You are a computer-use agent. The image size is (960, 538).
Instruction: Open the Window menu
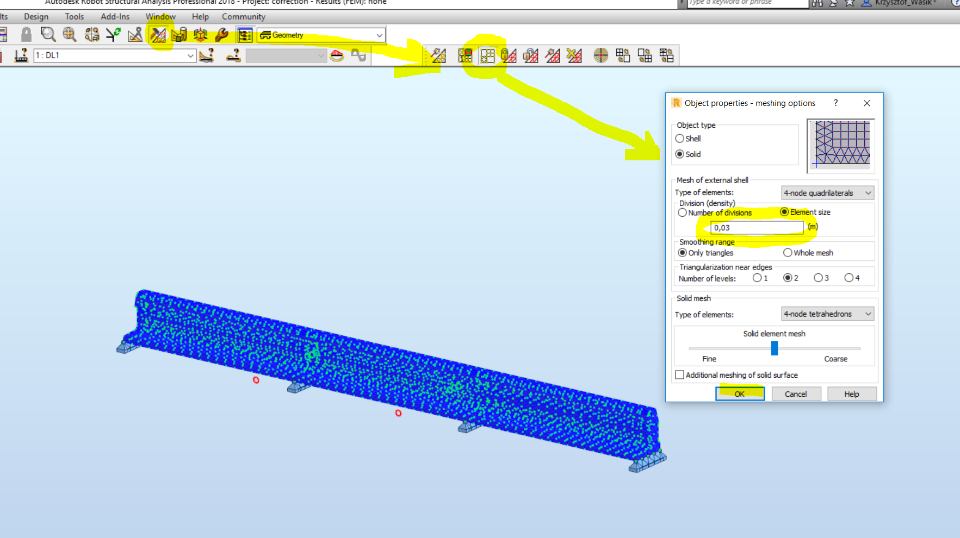click(x=160, y=17)
